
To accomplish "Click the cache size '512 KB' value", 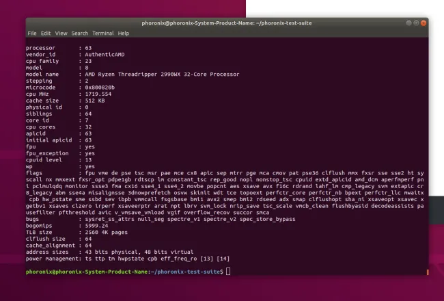I will (x=95, y=101).
